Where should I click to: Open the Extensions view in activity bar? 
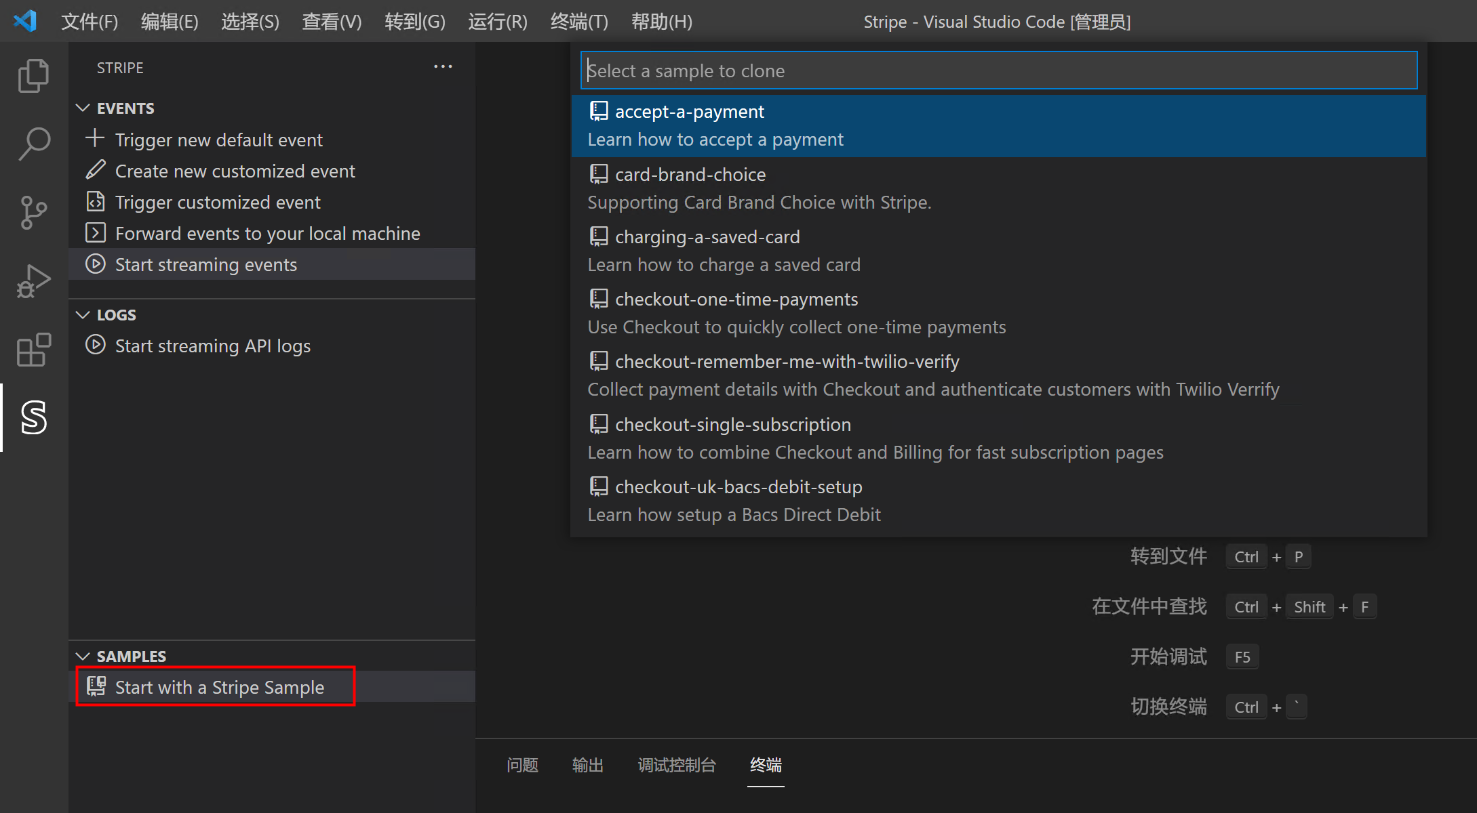(x=33, y=350)
